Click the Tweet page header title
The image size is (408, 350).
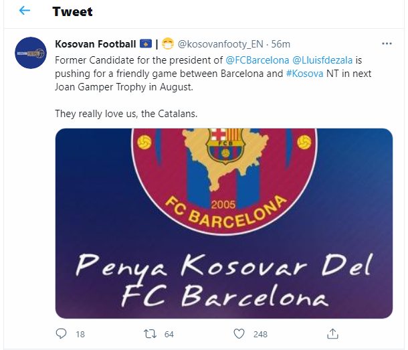72,11
